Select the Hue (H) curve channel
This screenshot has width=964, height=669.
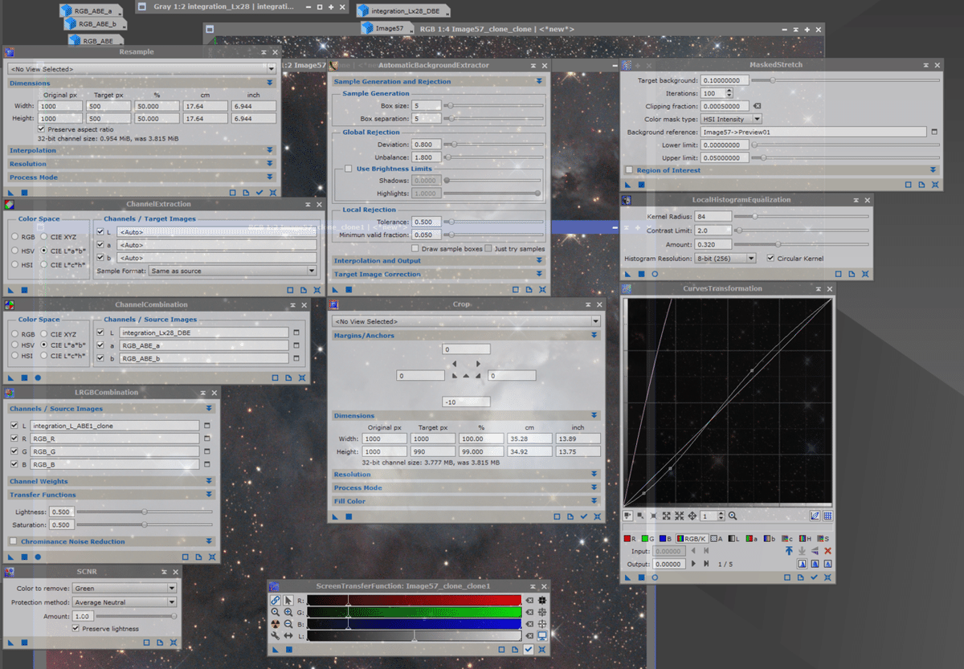(806, 538)
